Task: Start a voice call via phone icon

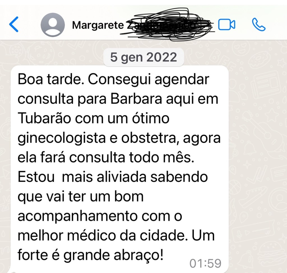Action: (259, 24)
